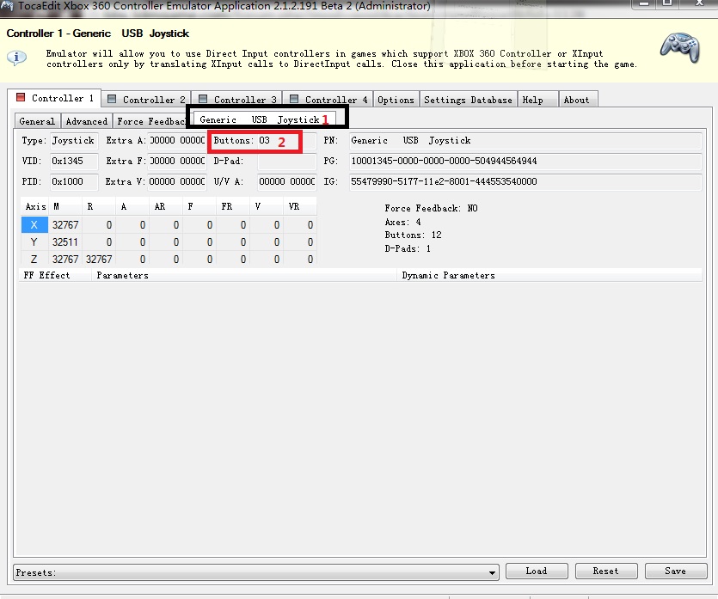Viewport: 718px width, 599px height.
Task: Click the empty D-Pad value field
Action: [x=286, y=161]
